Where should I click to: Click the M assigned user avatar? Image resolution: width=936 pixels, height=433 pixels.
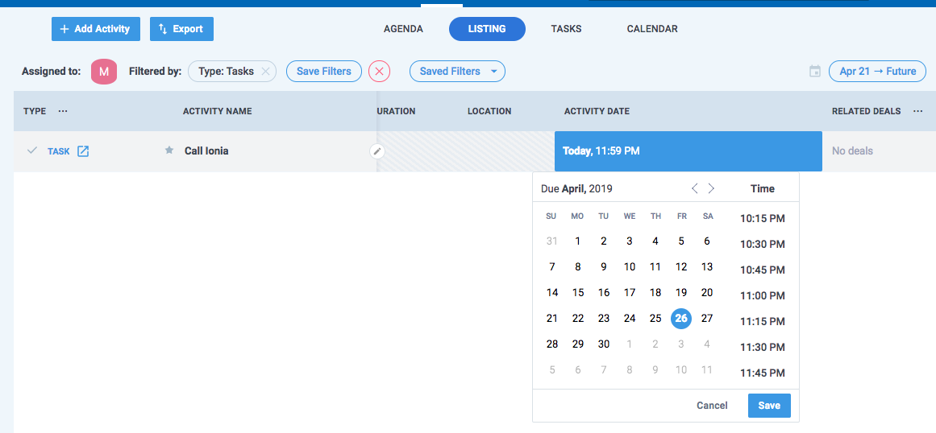pos(104,72)
